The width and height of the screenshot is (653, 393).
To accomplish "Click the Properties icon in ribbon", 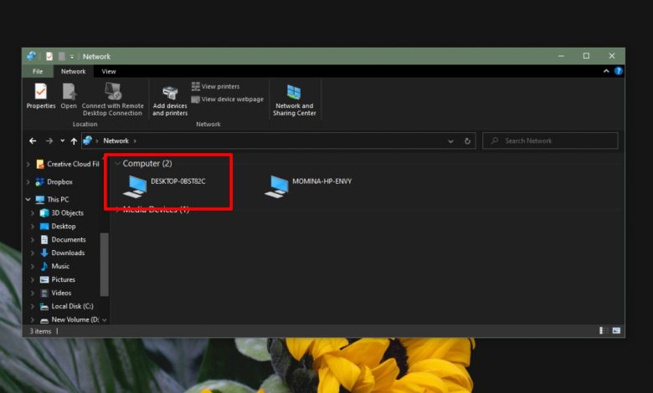I will pyautogui.click(x=41, y=95).
